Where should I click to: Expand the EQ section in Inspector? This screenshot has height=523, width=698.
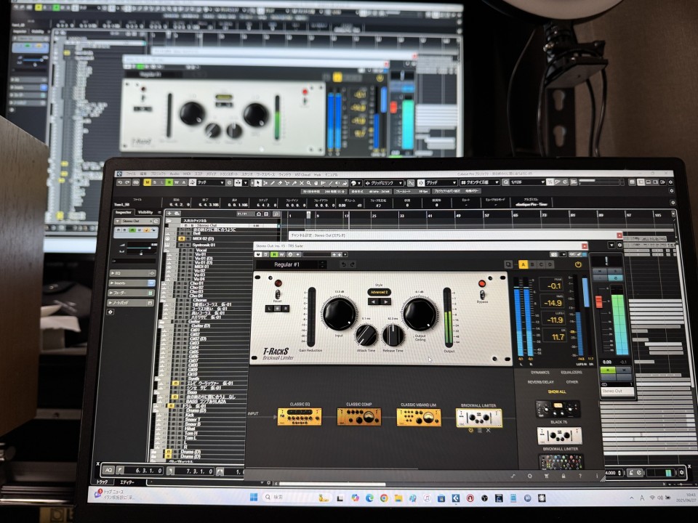point(132,272)
